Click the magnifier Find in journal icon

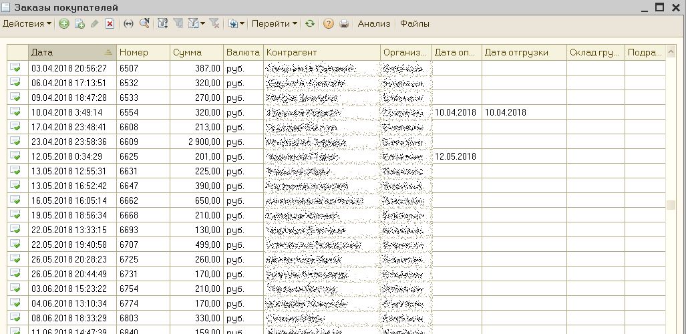click(x=144, y=24)
